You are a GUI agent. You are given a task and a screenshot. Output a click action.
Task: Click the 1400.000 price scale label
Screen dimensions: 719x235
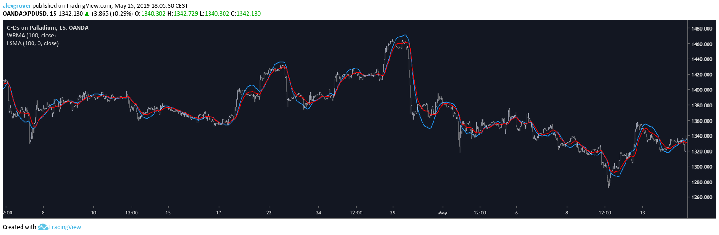(x=702, y=90)
